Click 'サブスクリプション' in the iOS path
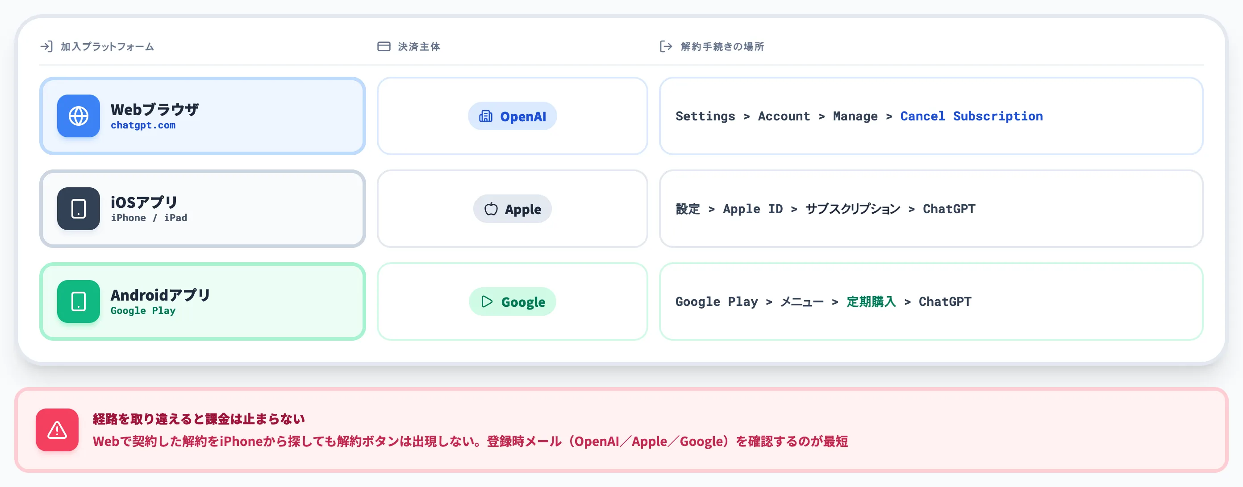This screenshot has width=1243, height=487. (853, 209)
